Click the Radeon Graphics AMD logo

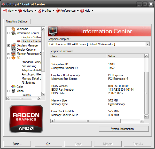pyautogui.click(x=26, y=119)
